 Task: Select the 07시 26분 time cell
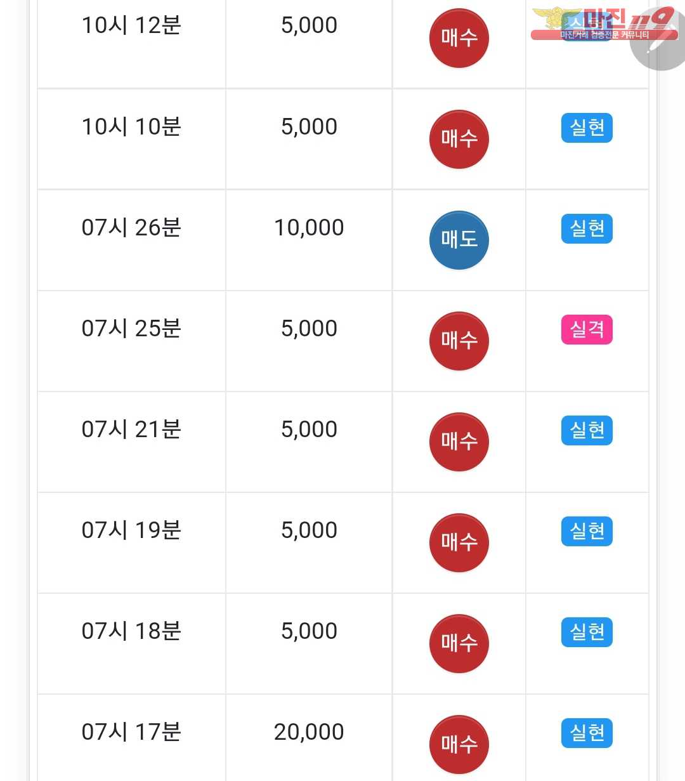(131, 228)
